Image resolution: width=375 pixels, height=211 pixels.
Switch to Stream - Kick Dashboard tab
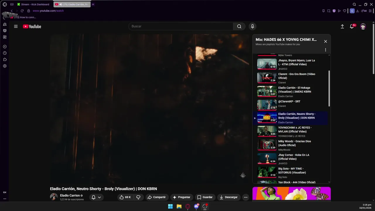(x=33, y=4)
